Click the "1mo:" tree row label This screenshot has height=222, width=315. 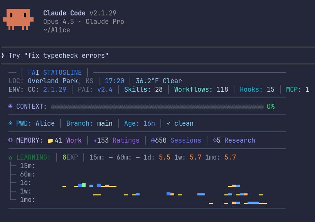coord(27,200)
